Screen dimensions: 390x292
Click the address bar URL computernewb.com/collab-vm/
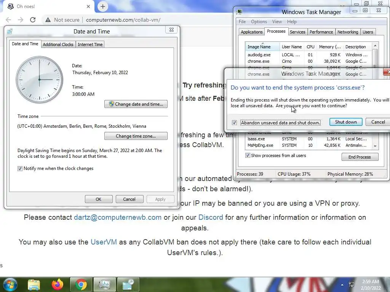[x=123, y=20]
